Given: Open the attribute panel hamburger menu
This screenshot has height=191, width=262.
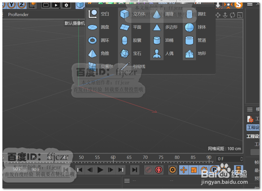Looking at the screenshot, I should click(250, 110).
